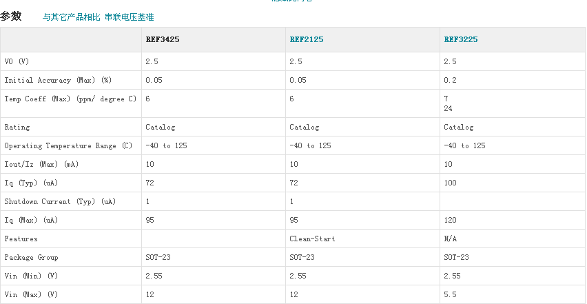Click the 0.2 initial accuracy value
This screenshot has height=304, width=587.
(451, 80)
